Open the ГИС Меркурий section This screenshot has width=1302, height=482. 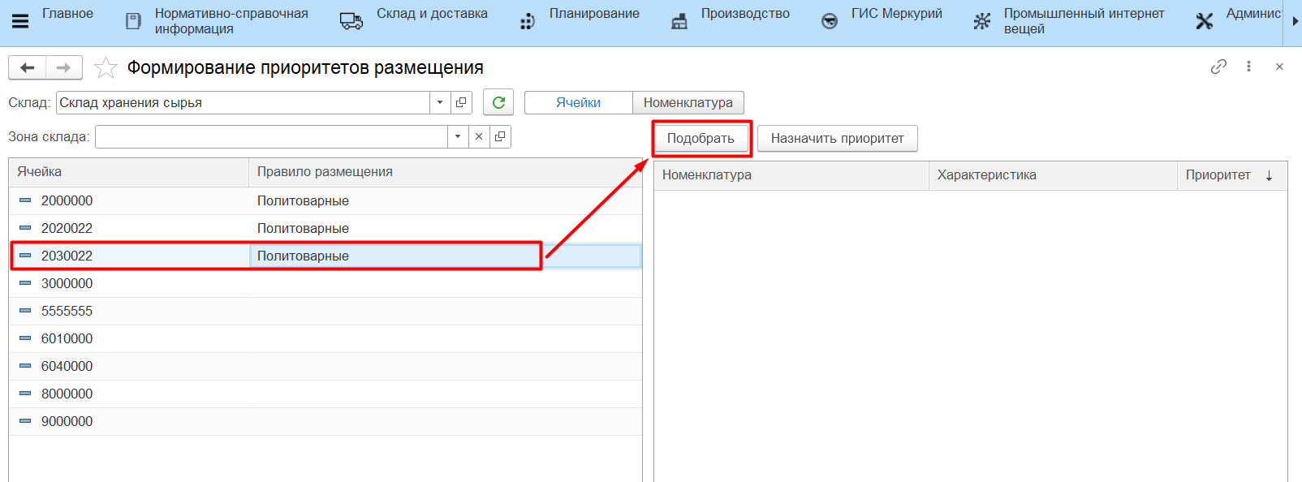click(896, 14)
